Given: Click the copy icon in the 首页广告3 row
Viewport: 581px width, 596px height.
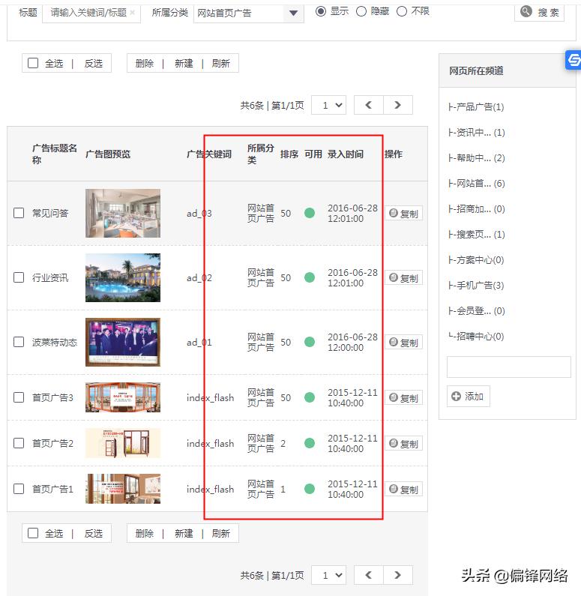Looking at the screenshot, I should (394, 397).
